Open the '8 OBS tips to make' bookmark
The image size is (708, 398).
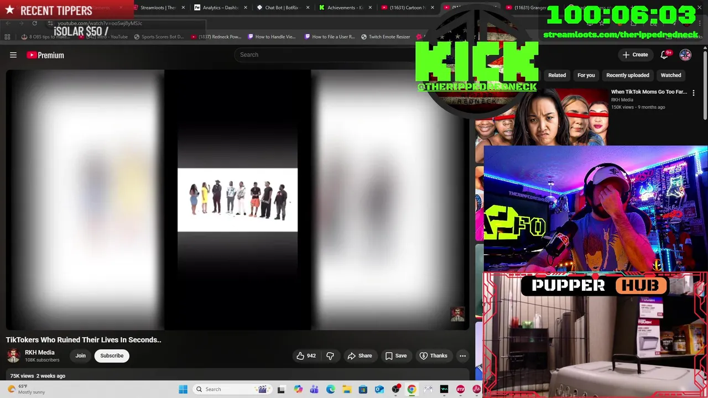[x=46, y=37]
